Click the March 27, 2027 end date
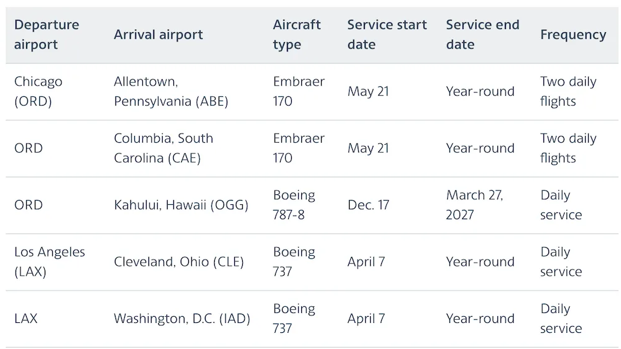 coord(474,205)
